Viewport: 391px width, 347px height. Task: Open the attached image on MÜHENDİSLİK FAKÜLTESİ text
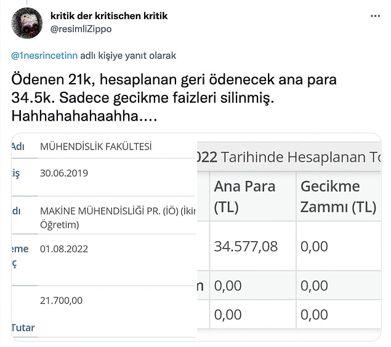point(96,146)
